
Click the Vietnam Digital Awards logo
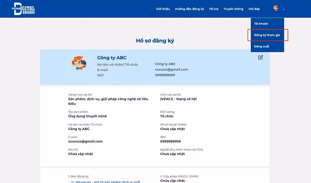click(x=23, y=8)
